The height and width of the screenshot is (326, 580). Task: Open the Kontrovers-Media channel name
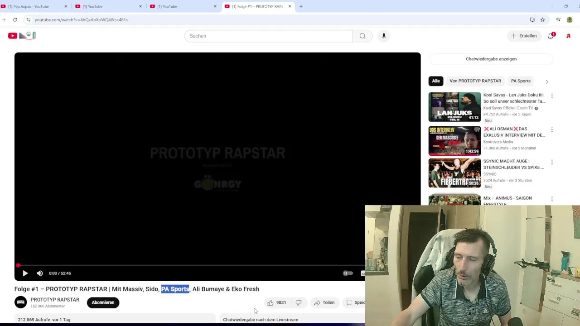tap(498, 142)
